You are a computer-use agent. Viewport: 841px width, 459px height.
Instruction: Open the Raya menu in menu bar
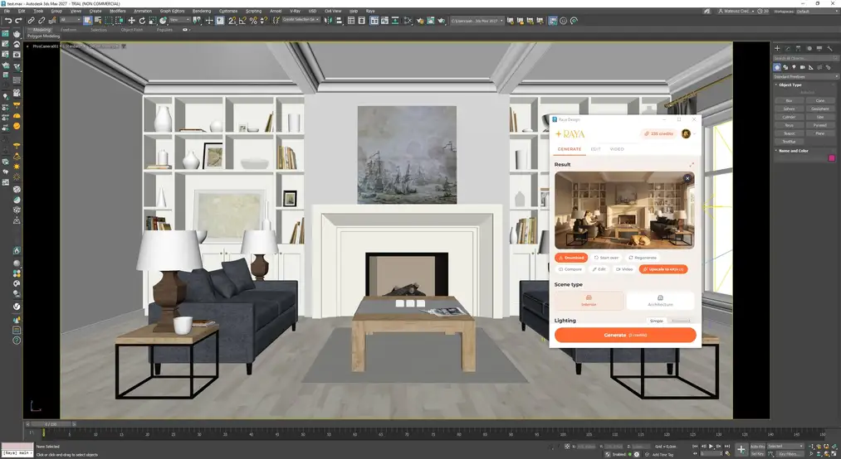[370, 11]
